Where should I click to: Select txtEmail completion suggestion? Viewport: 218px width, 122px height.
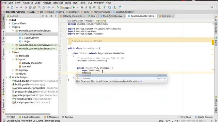click(x=121, y=76)
